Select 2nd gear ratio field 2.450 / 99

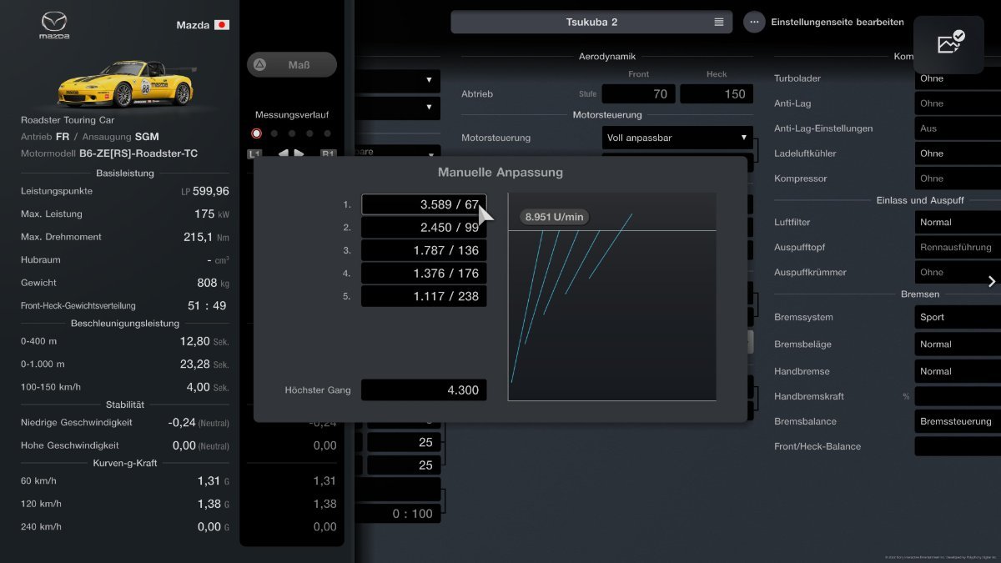click(x=424, y=227)
